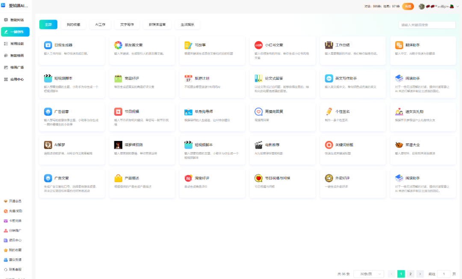Select 一键创作 in sidebar
The width and height of the screenshot is (462, 279).
click(x=15, y=32)
